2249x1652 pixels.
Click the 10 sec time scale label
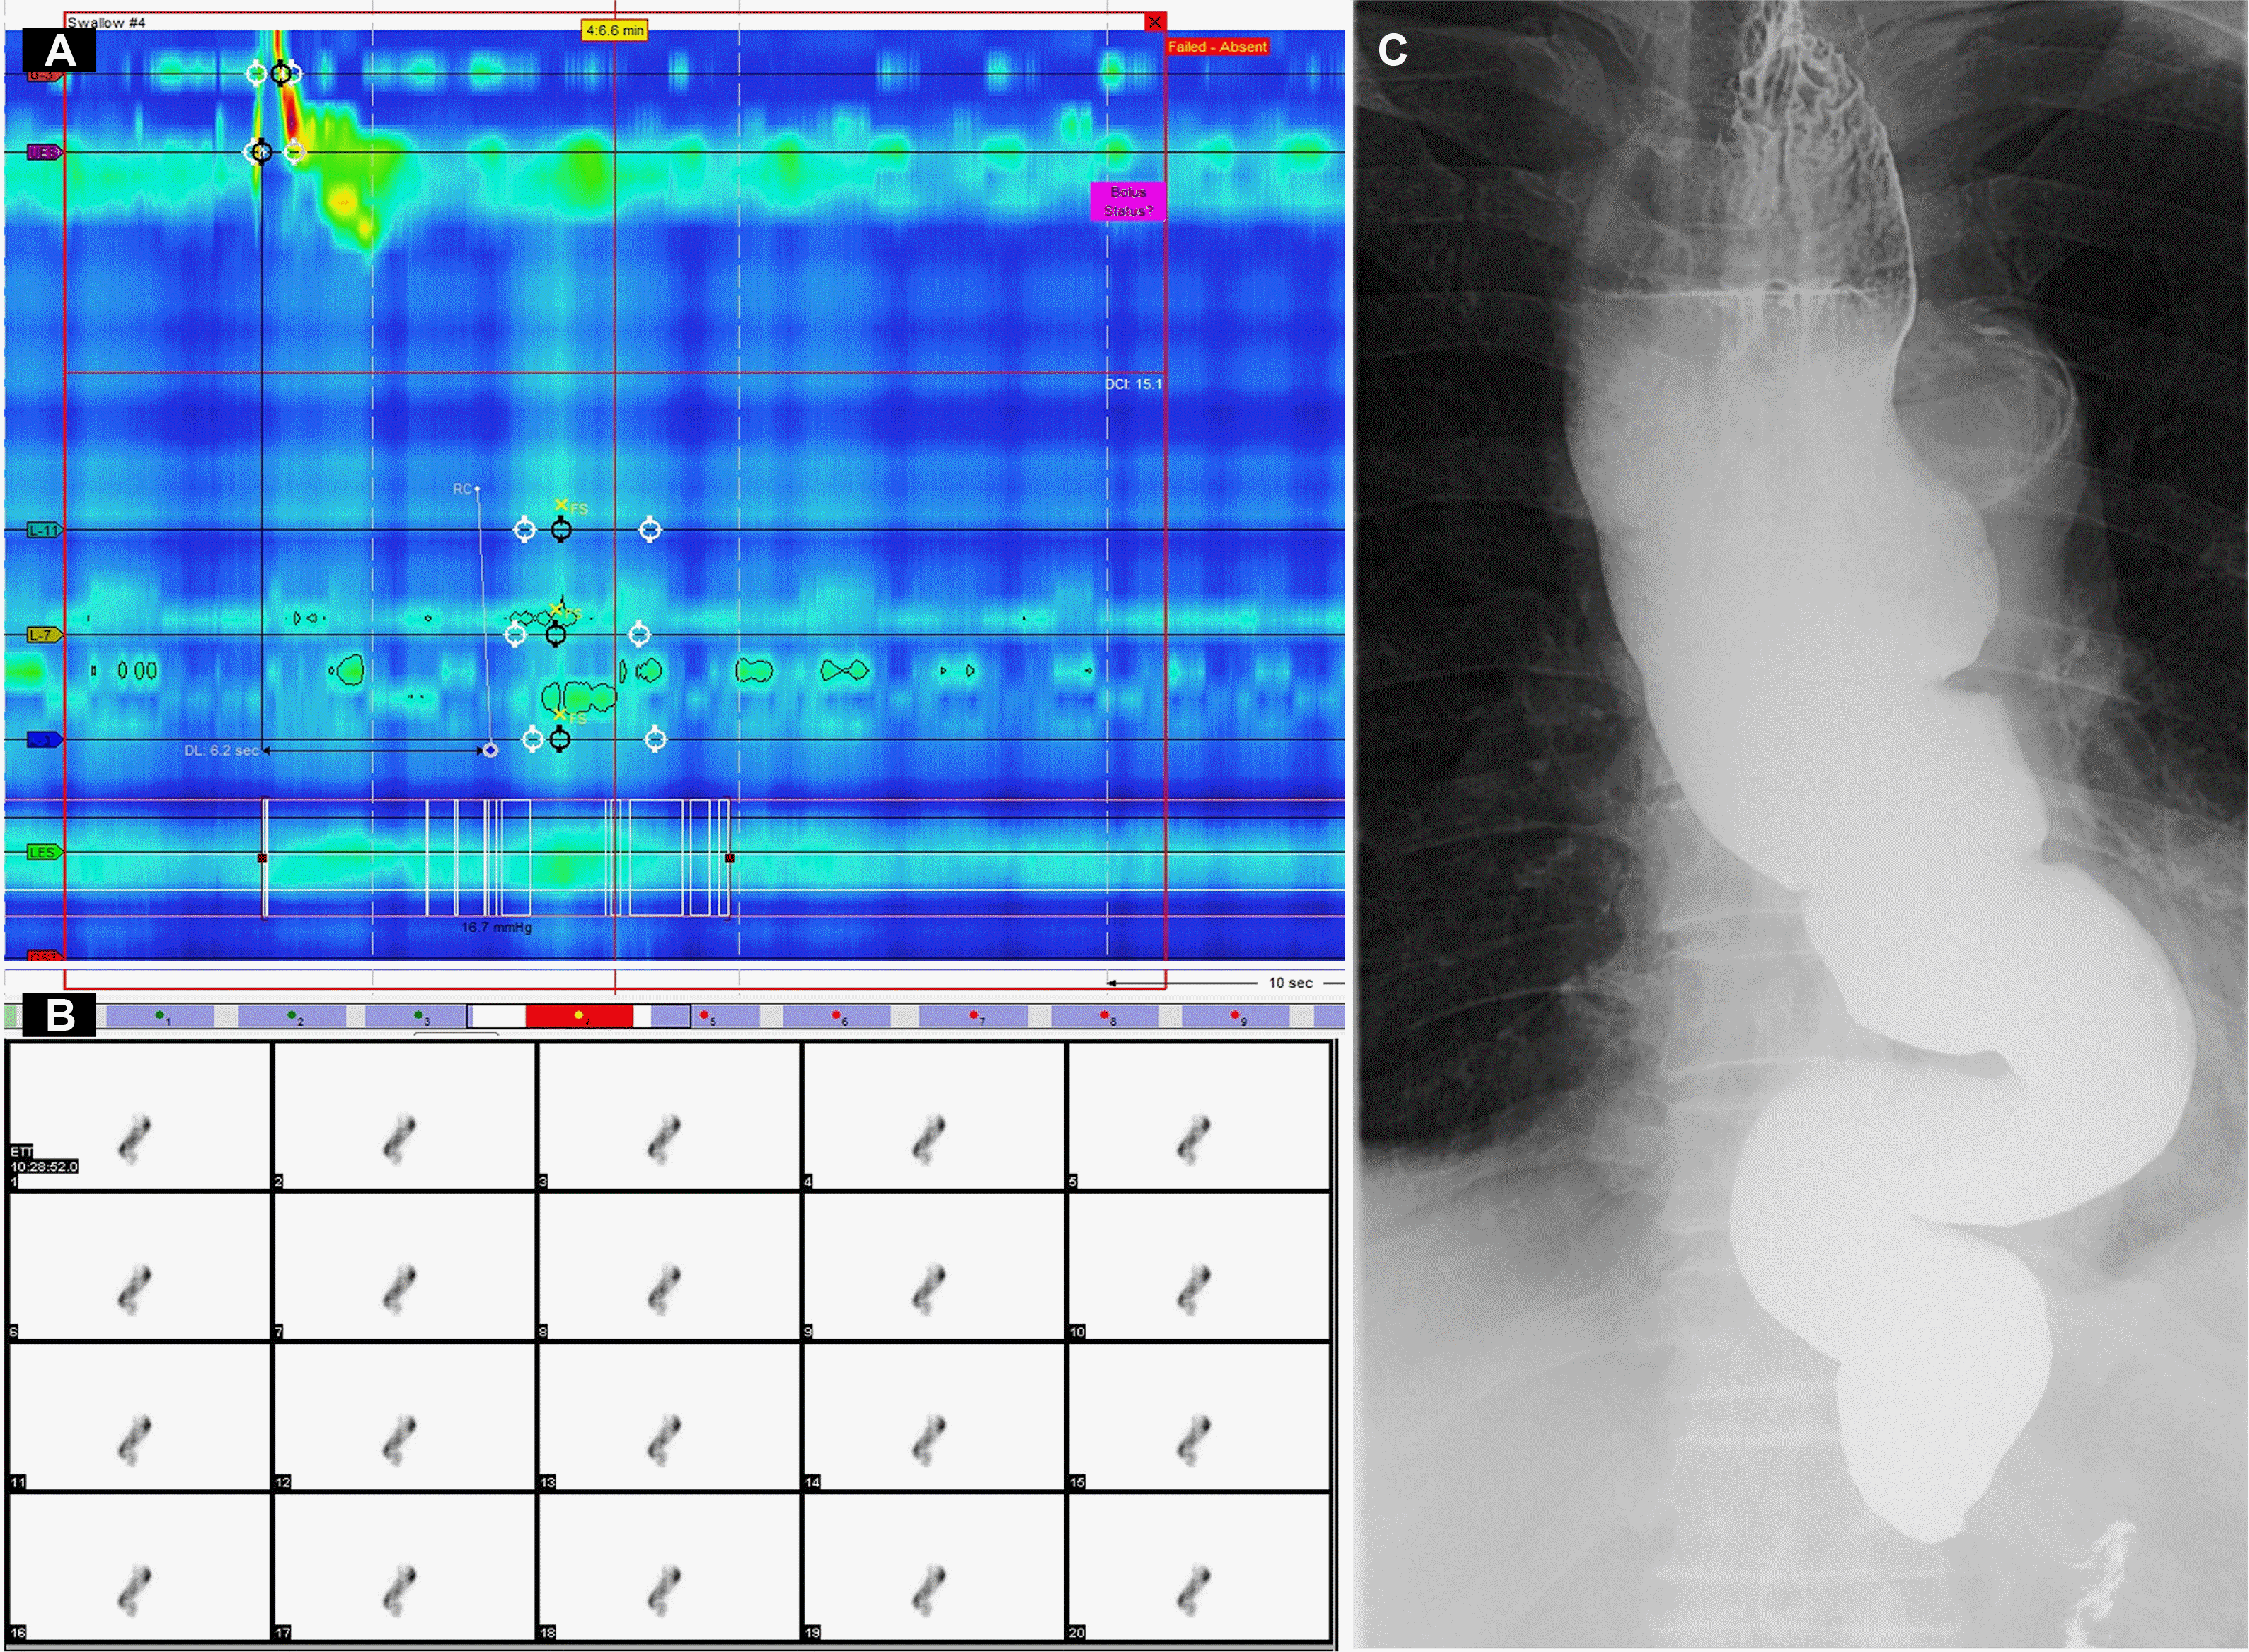tap(1290, 983)
